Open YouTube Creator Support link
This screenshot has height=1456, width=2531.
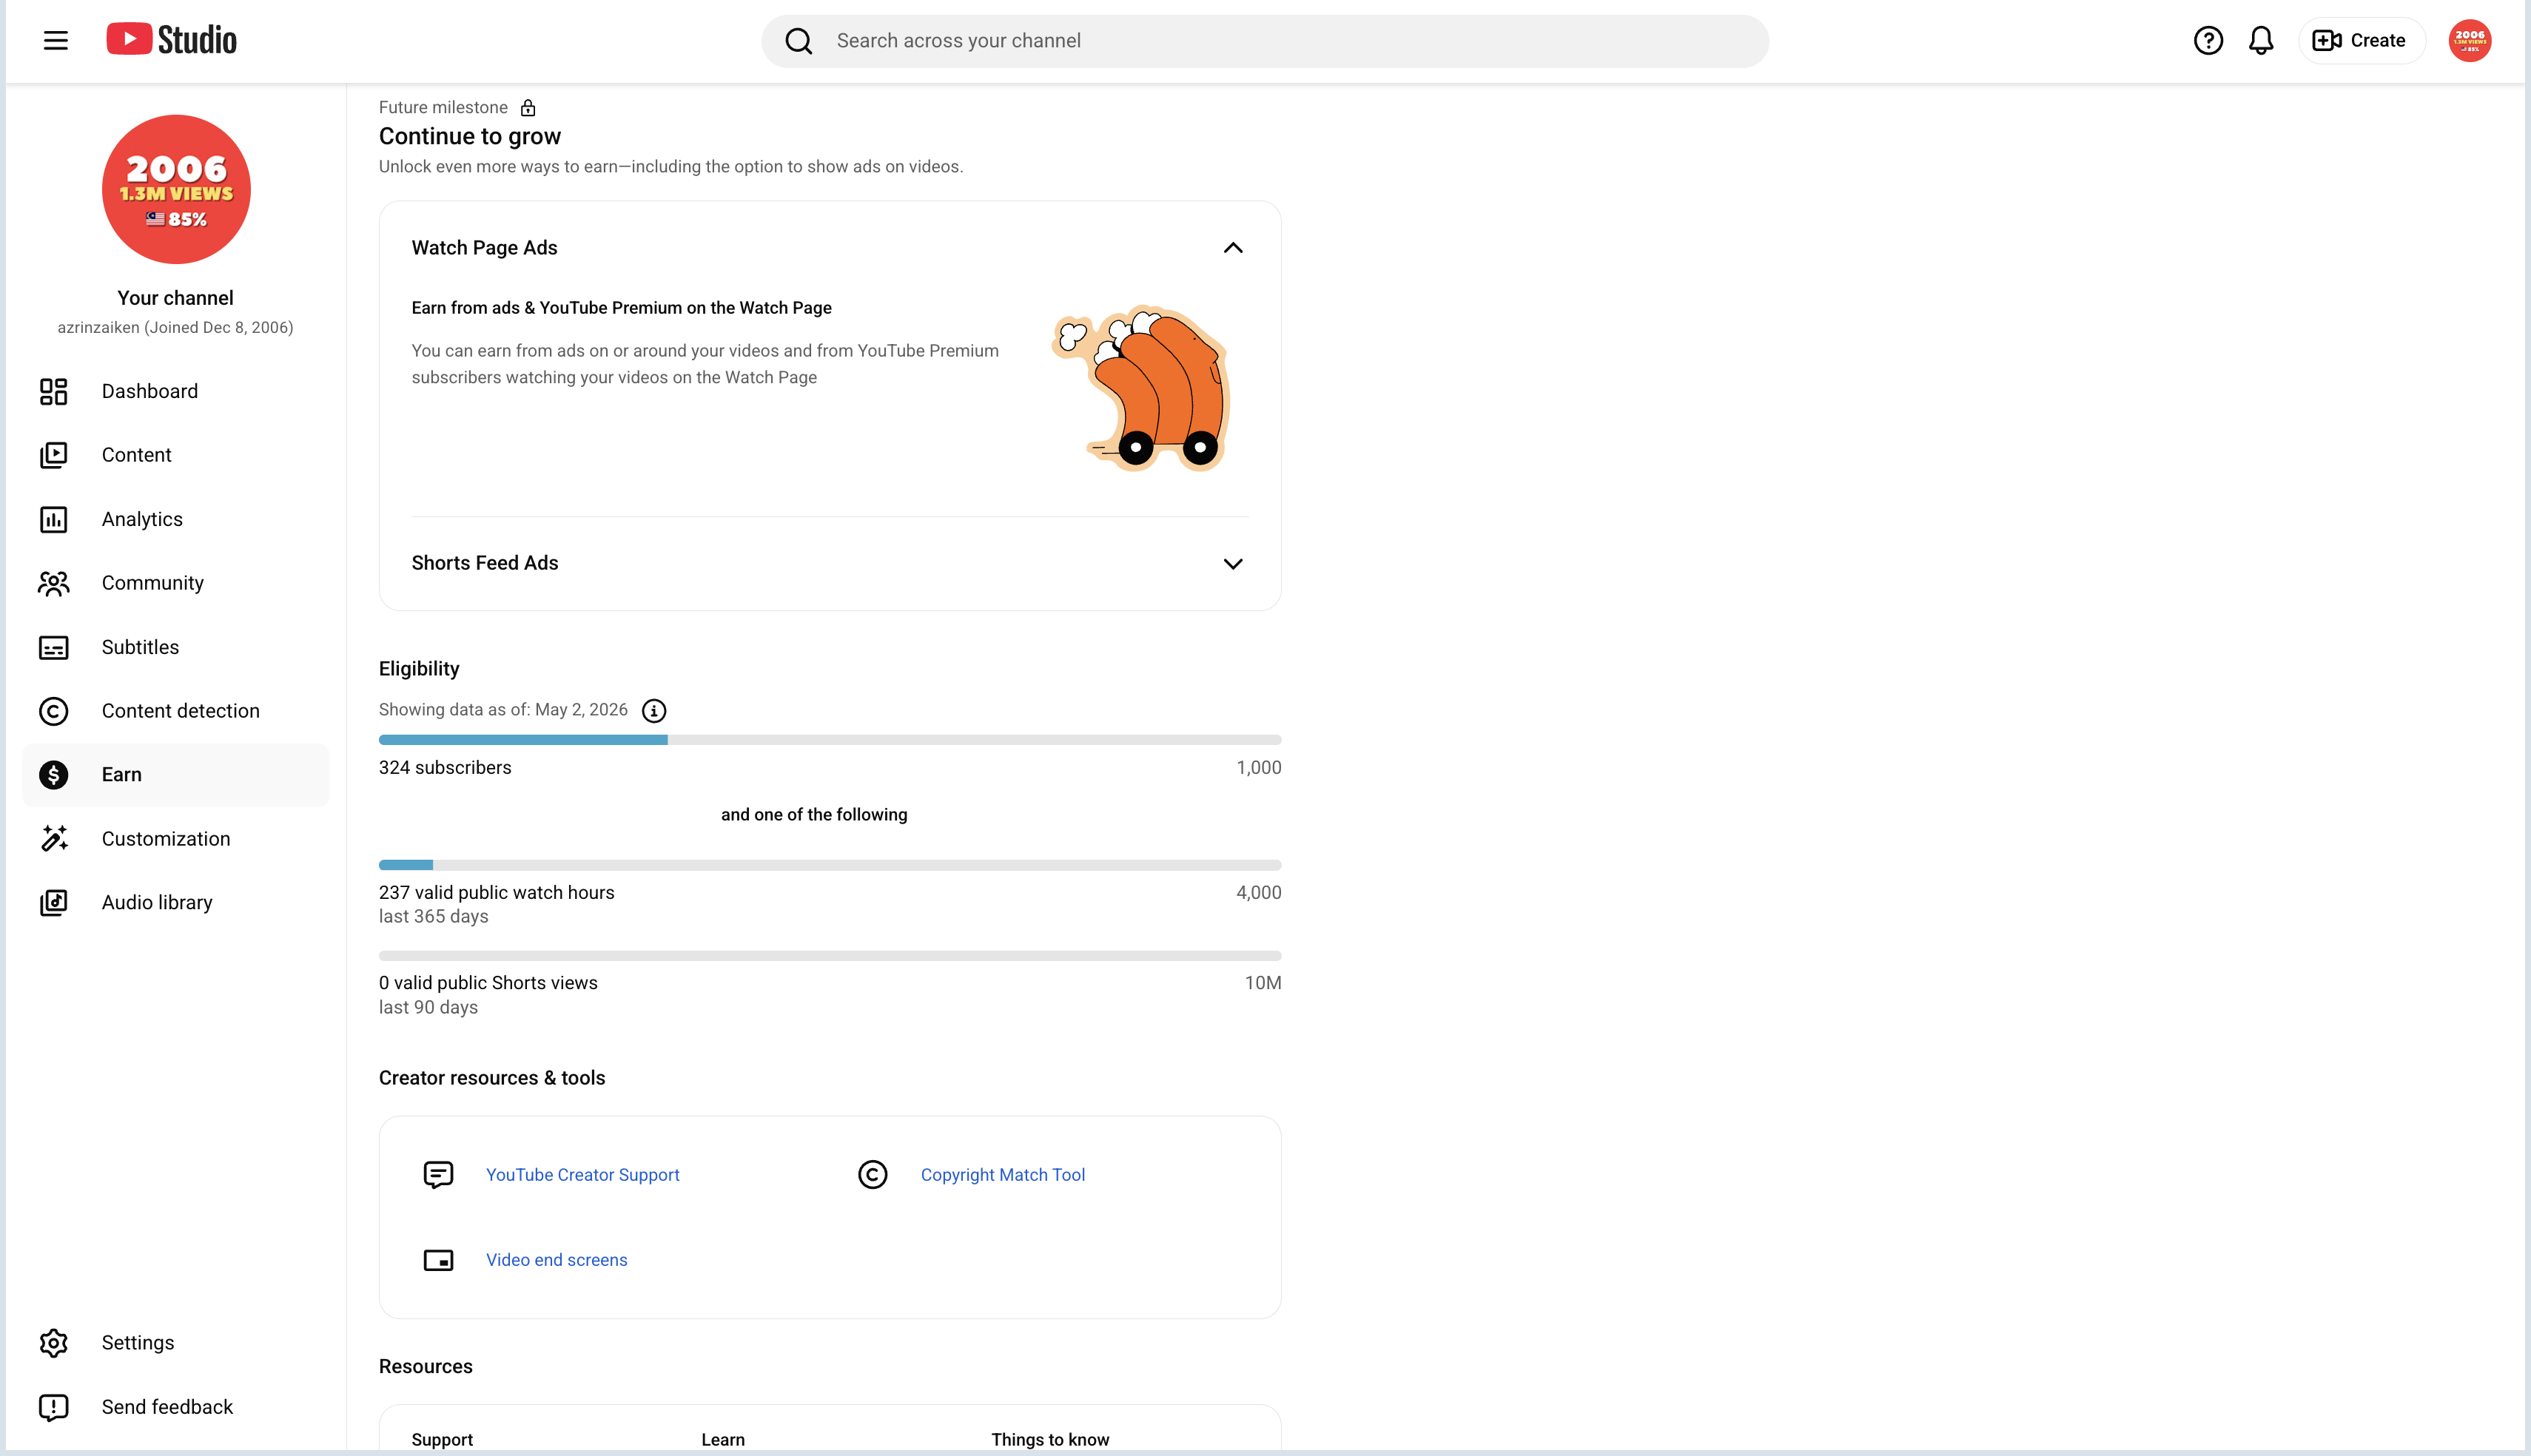pos(582,1175)
